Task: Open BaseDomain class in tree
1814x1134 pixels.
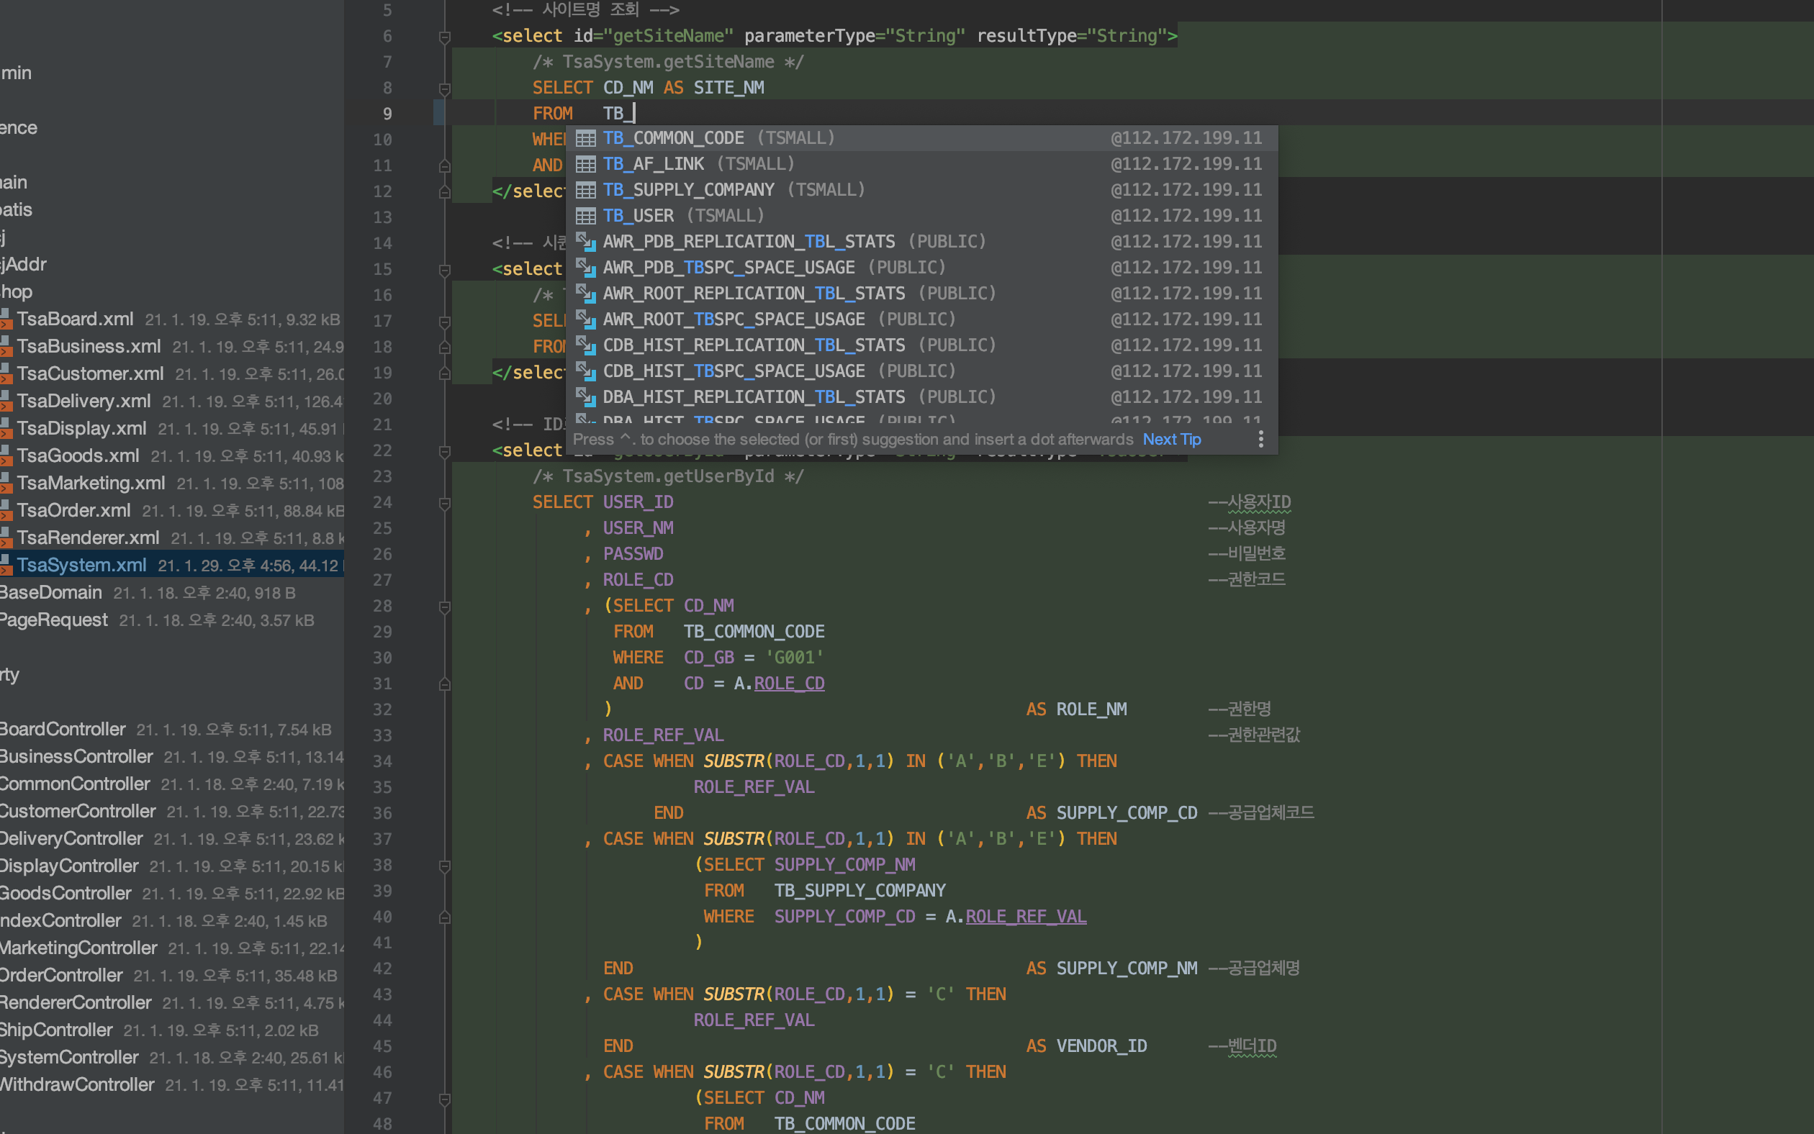Action: coord(172,593)
